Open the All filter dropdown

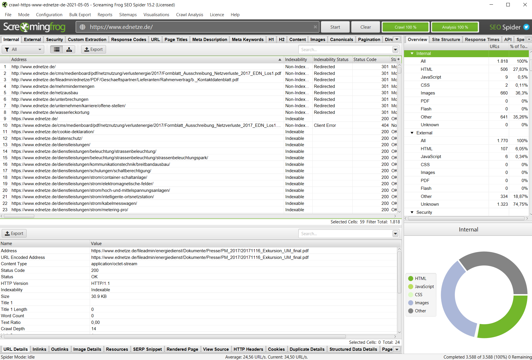(x=23, y=49)
